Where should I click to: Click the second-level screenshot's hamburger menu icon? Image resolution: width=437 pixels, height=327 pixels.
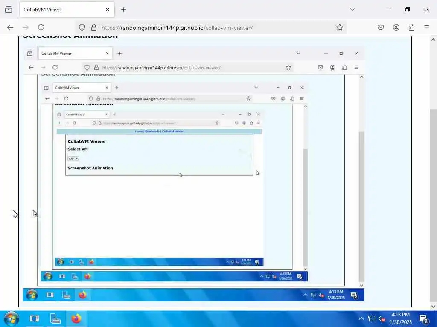[356, 67]
